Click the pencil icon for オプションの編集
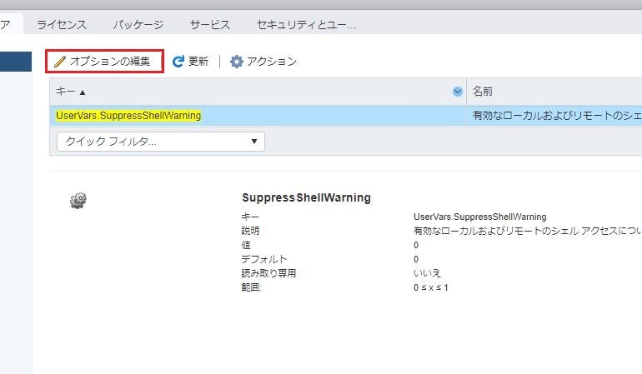 (x=60, y=62)
